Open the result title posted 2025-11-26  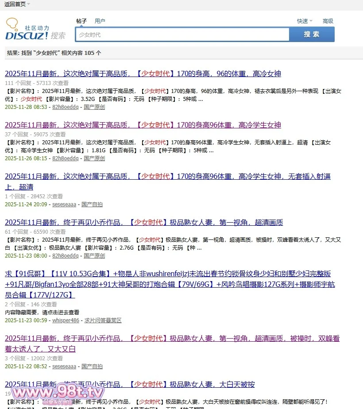pyautogui.click(x=143, y=125)
